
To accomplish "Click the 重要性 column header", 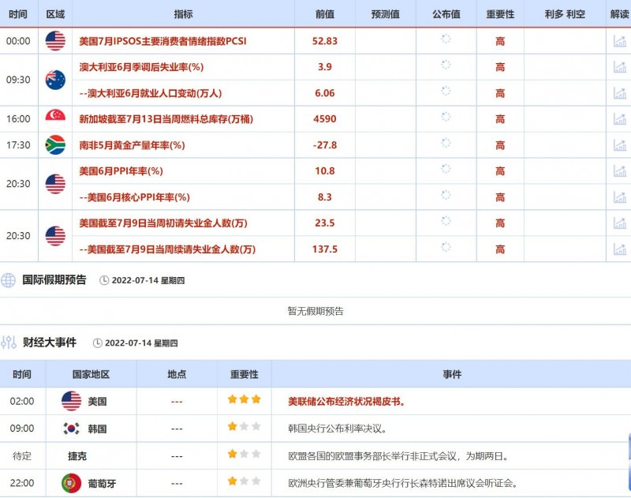I will pyautogui.click(x=500, y=13).
